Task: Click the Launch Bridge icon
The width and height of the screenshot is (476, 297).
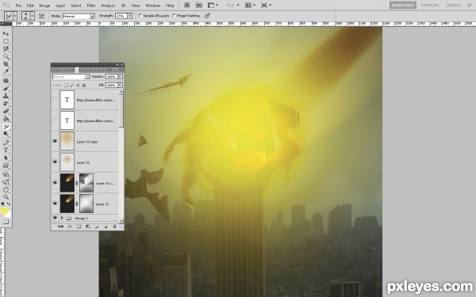Action: click(x=187, y=6)
